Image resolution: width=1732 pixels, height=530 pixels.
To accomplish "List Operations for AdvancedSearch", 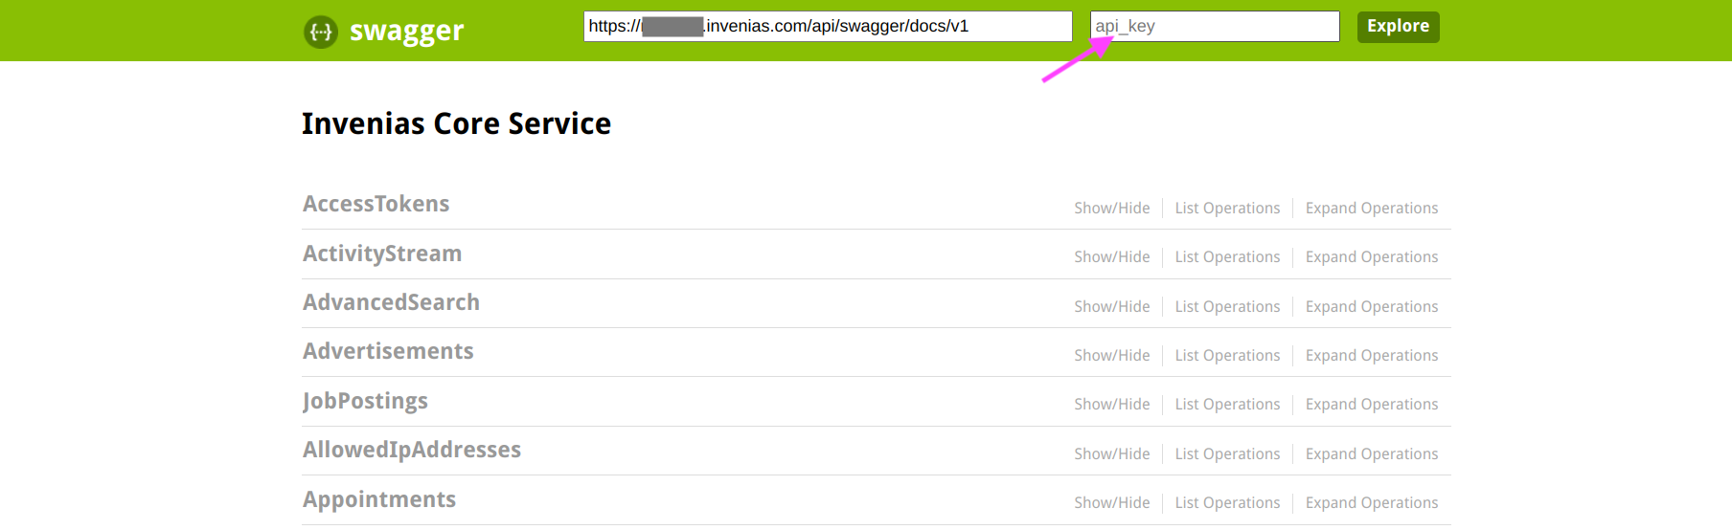I will point(1227,307).
